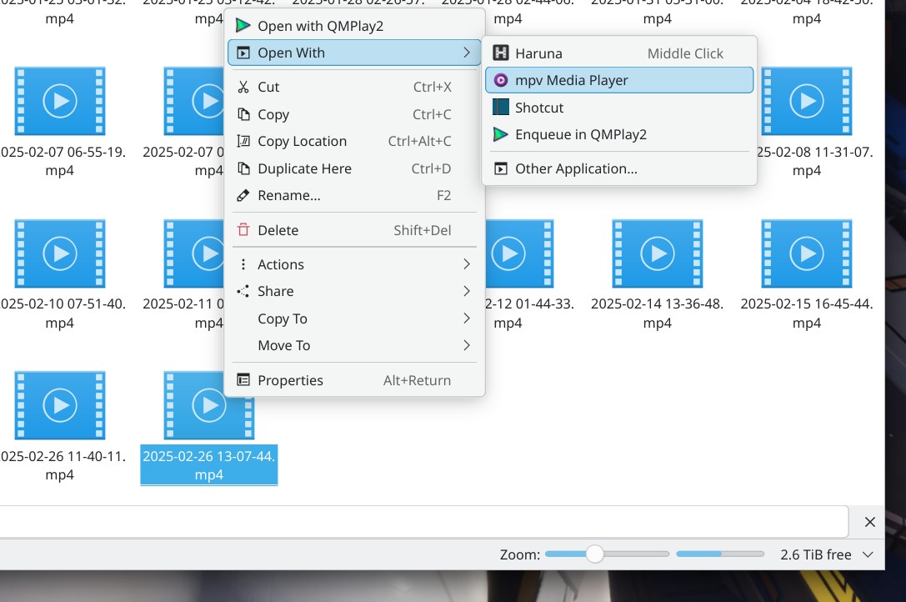
Task: Expand the Move To submenu
Action: coord(466,345)
